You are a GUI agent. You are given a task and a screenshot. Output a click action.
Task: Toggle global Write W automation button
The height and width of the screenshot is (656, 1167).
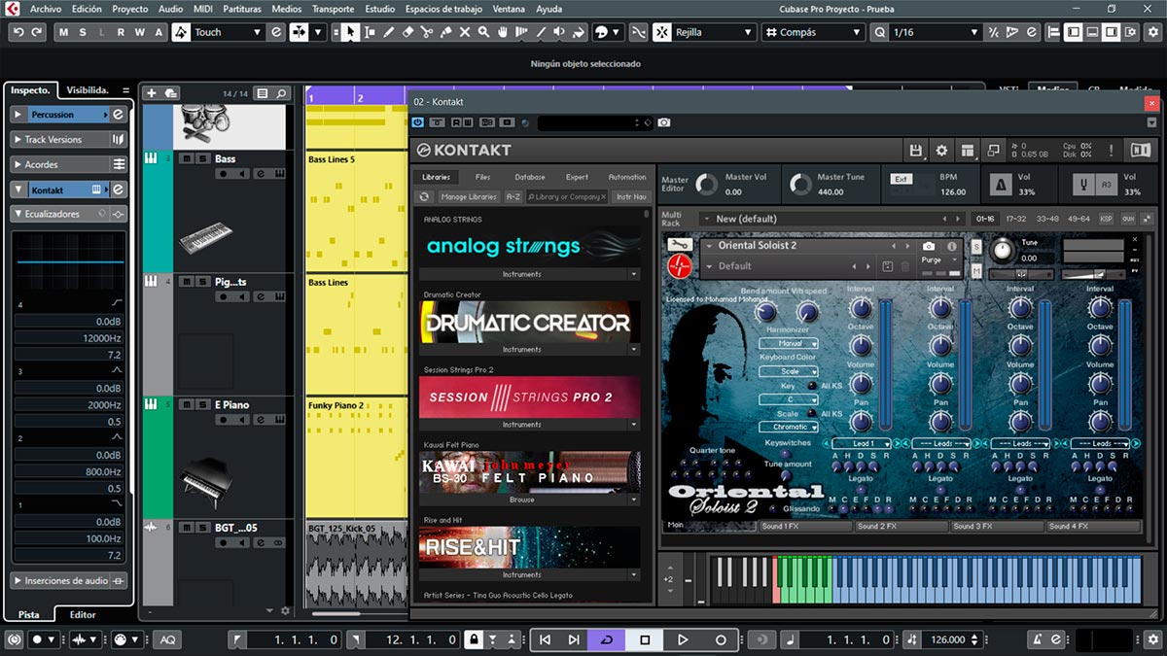click(x=139, y=32)
